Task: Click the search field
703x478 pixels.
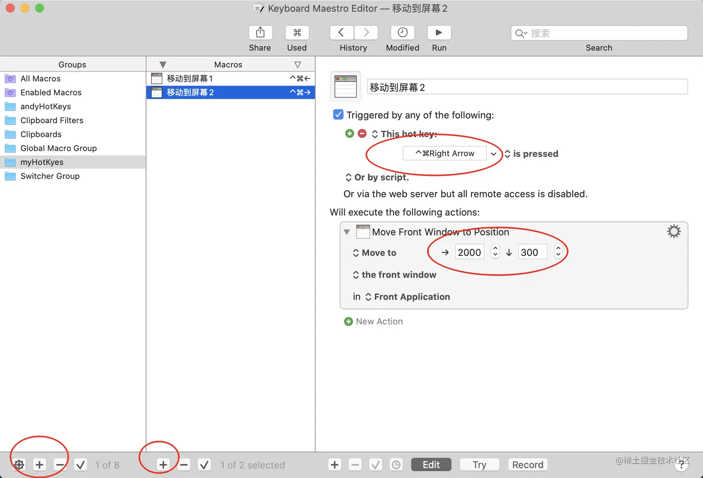Action: tap(599, 33)
